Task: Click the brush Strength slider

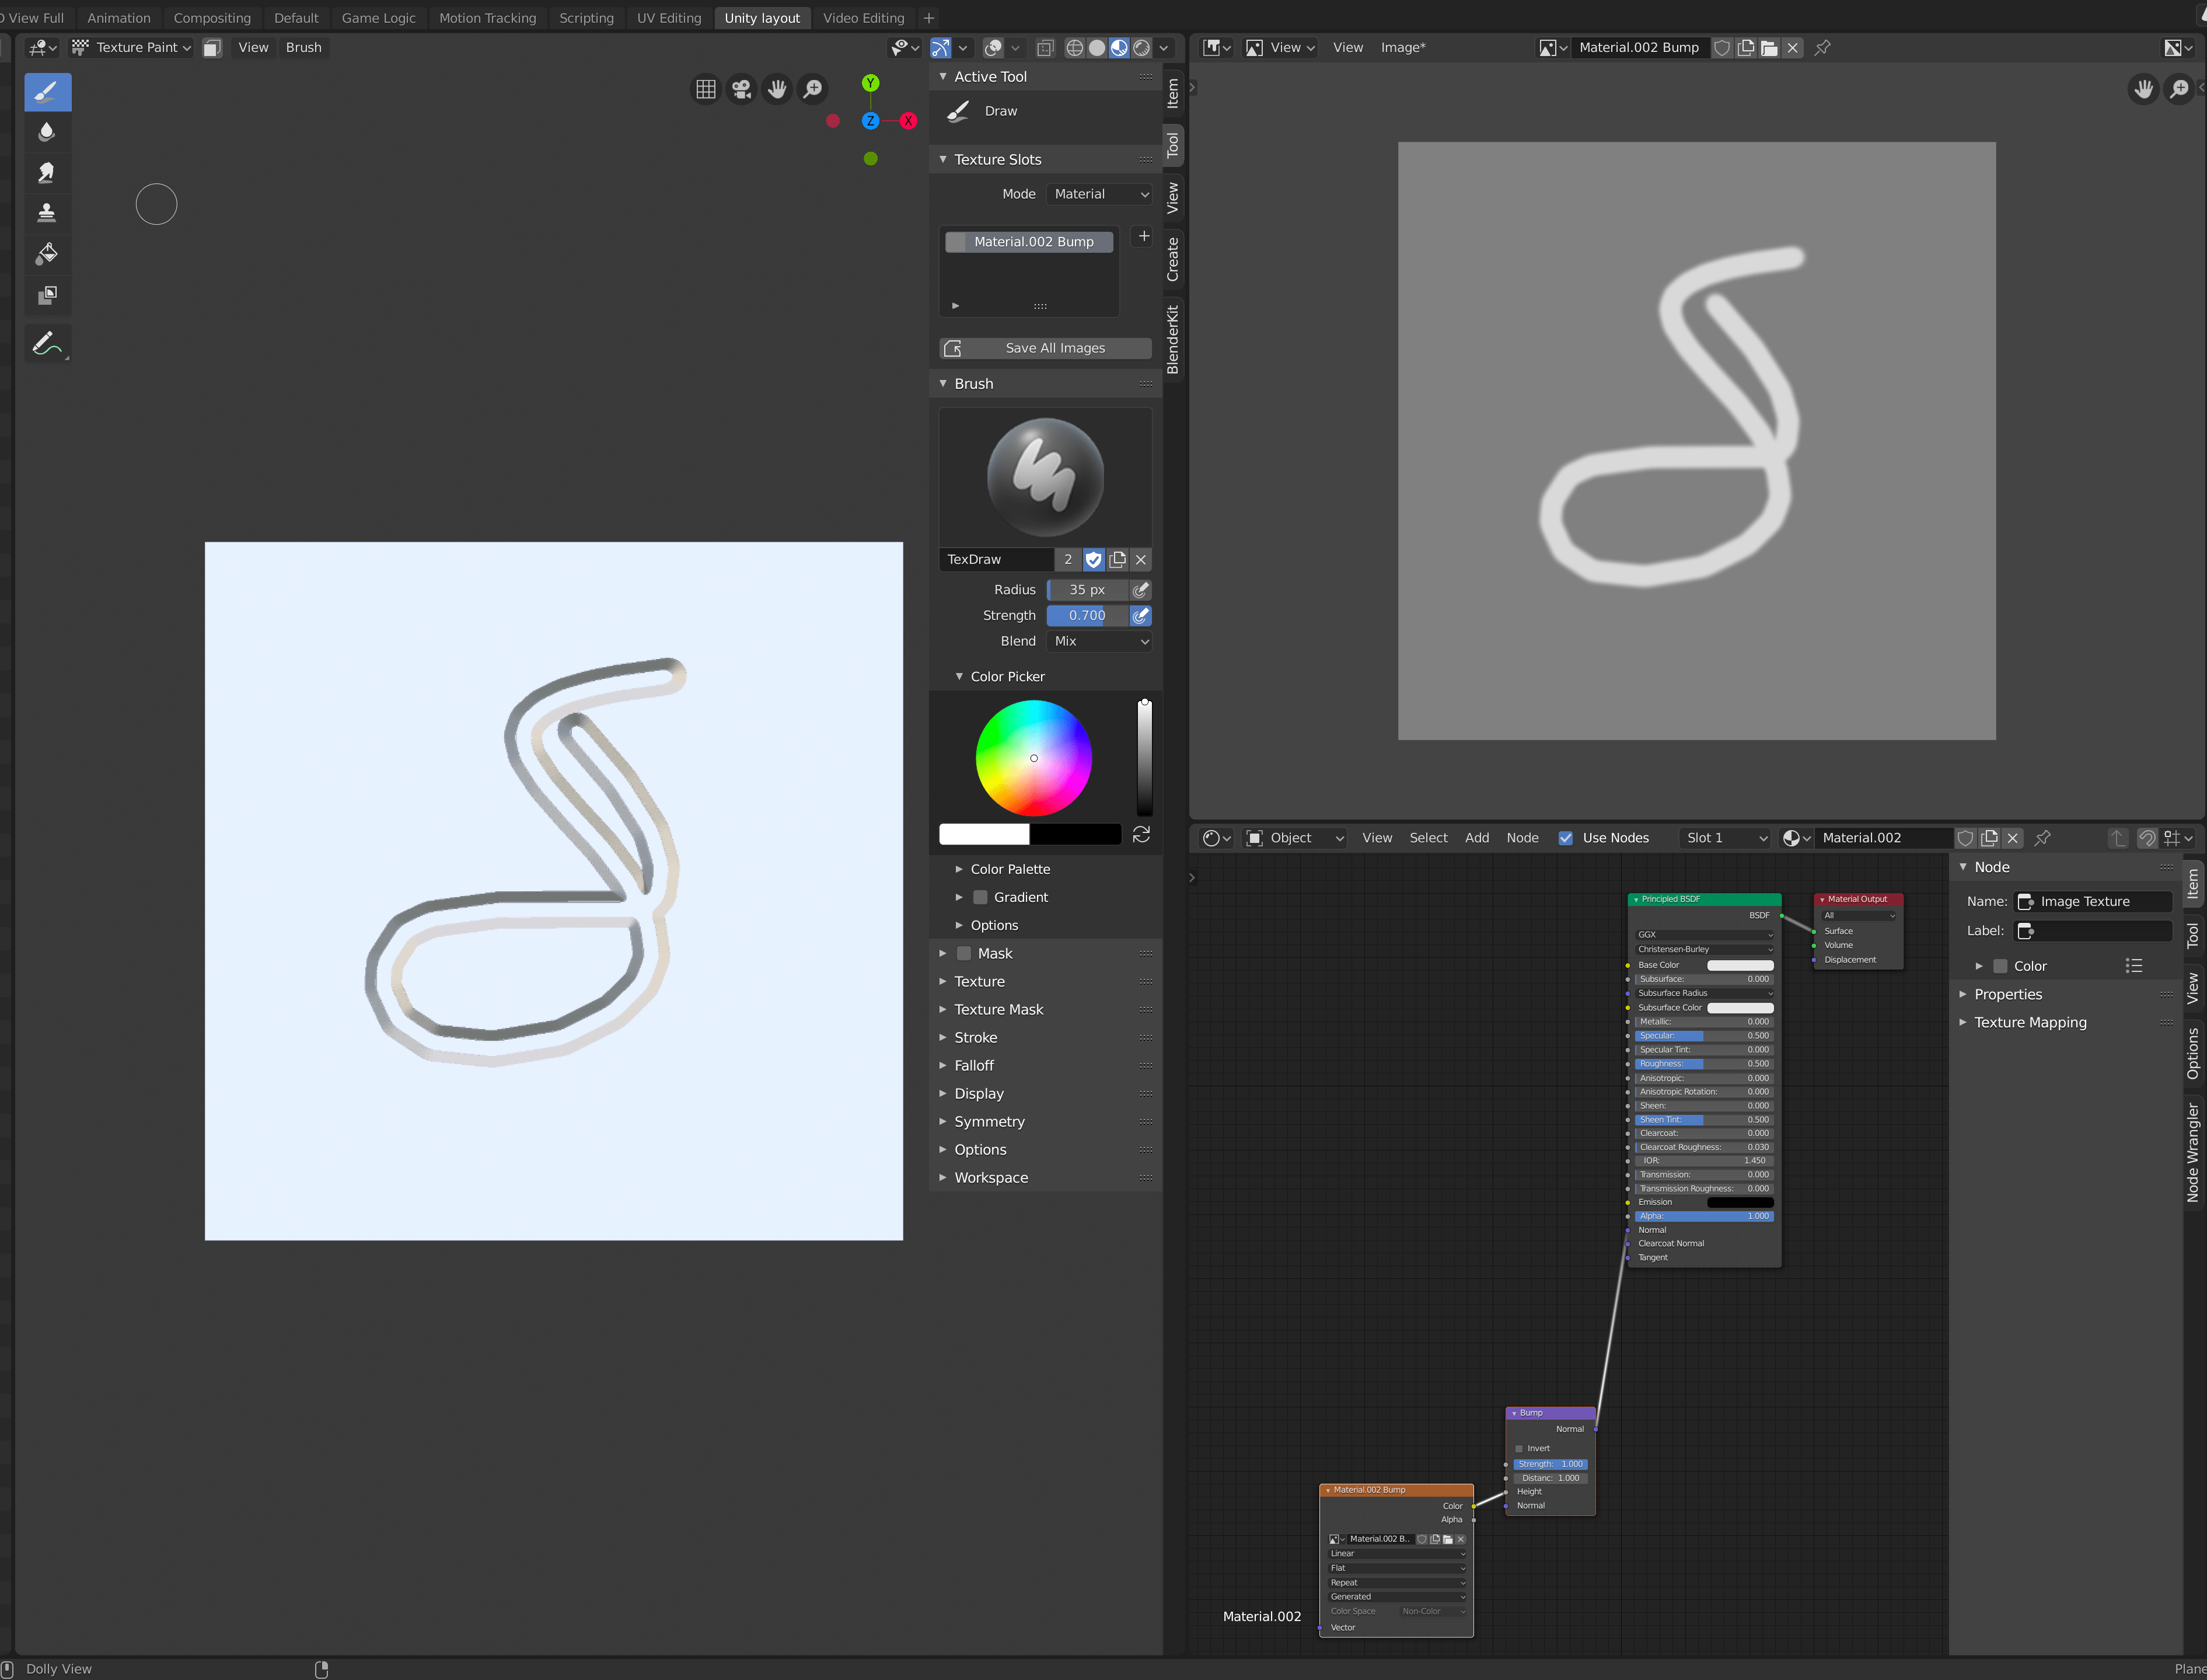Action: tap(1088, 616)
